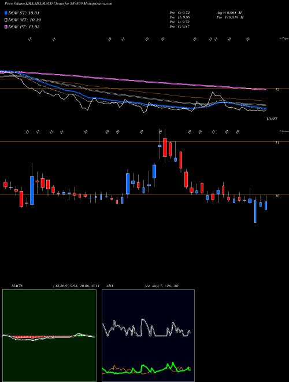Click the '<Lows' label at right edge
Screen dimensions: 289x382
coord(284,131)
